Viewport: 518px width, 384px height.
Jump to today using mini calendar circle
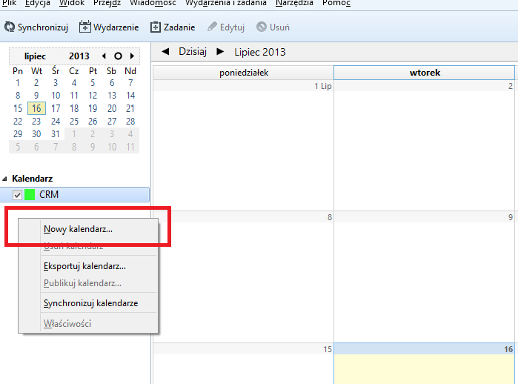click(x=118, y=56)
